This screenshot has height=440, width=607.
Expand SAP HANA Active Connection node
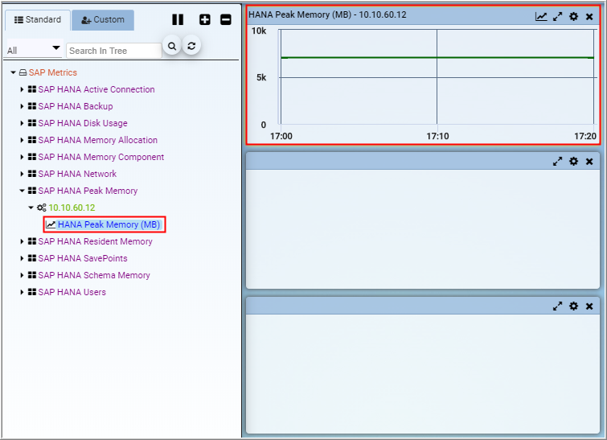click(x=22, y=89)
